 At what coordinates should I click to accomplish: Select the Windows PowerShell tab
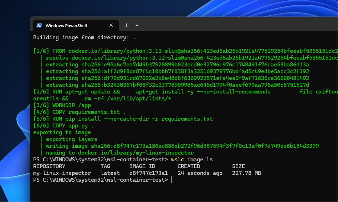click(76, 25)
